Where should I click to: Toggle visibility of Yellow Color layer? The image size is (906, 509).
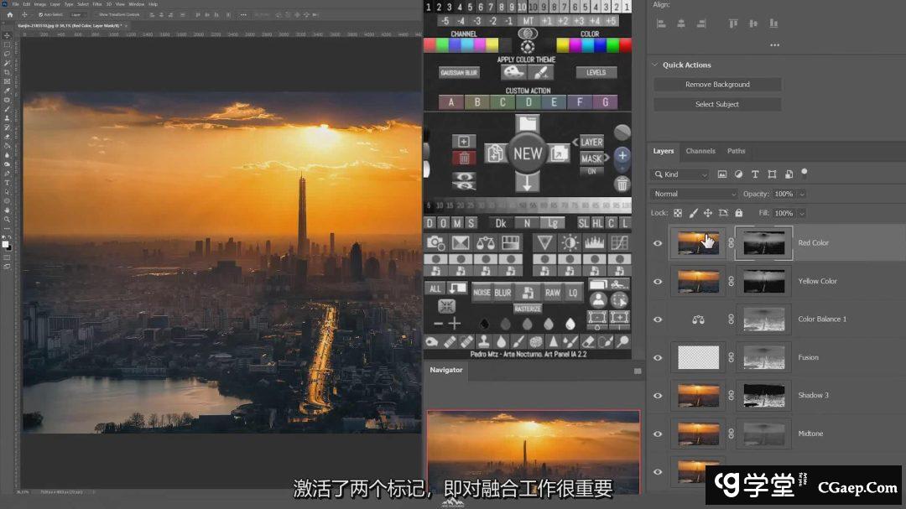(658, 282)
